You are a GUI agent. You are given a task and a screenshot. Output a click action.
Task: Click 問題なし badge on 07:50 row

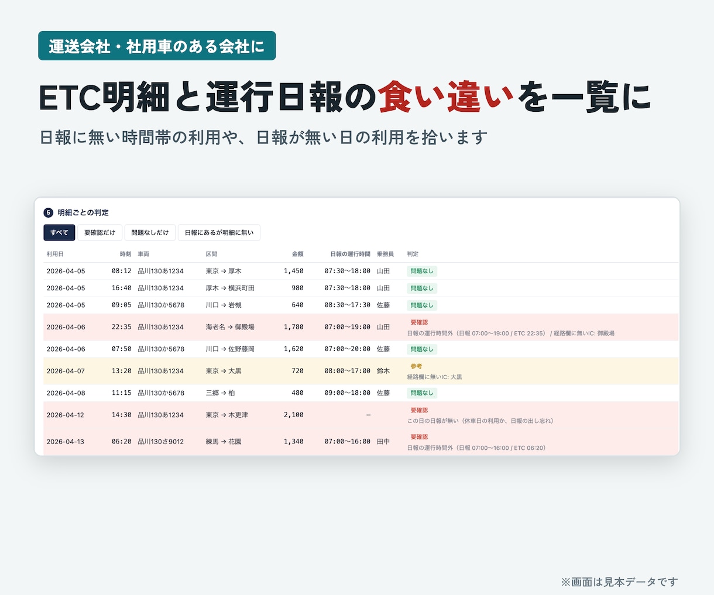(x=422, y=349)
